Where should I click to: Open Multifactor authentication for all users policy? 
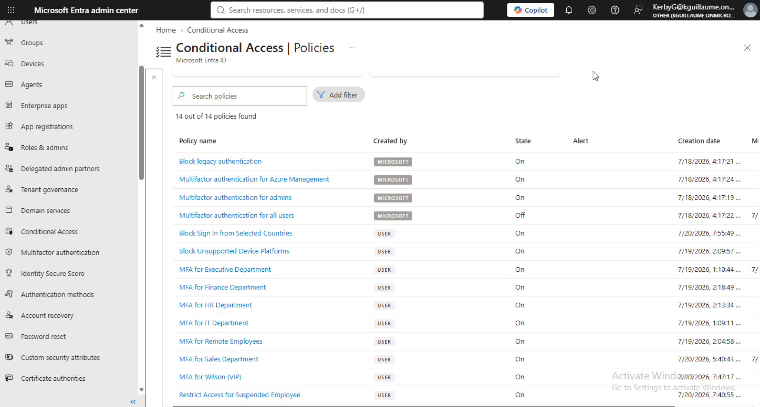tap(236, 215)
